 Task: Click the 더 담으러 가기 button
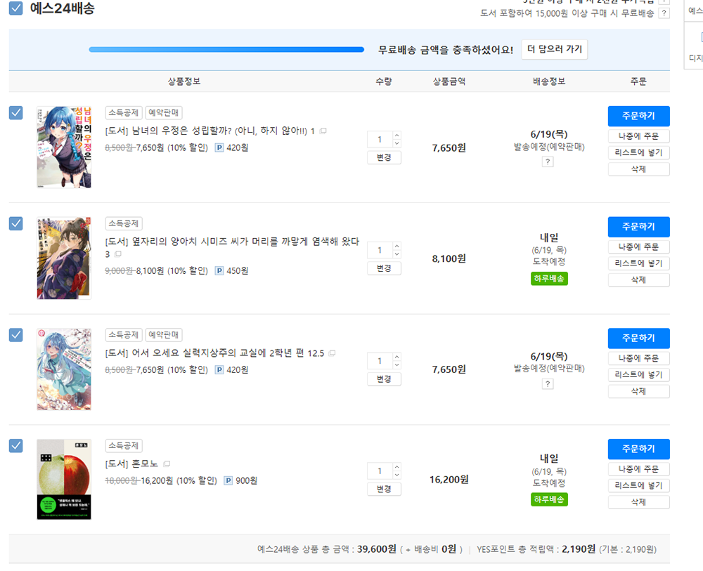coord(555,49)
